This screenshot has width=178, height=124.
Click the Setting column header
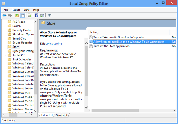129,32
